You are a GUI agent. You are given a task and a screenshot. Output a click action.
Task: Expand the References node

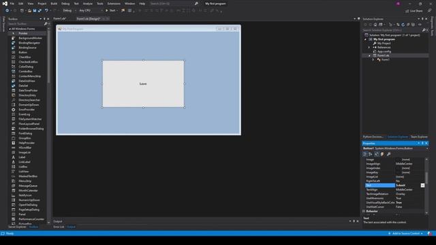[369, 48]
